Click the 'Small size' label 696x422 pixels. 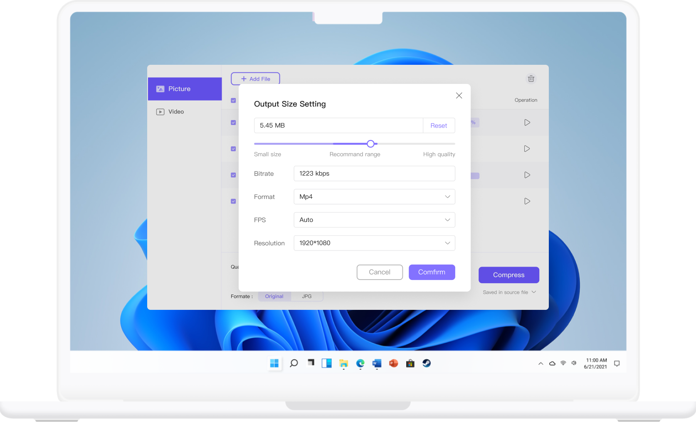point(267,154)
